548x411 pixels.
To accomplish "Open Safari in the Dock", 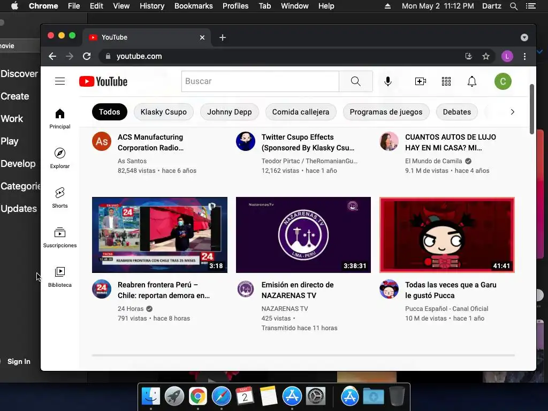I will (221, 397).
